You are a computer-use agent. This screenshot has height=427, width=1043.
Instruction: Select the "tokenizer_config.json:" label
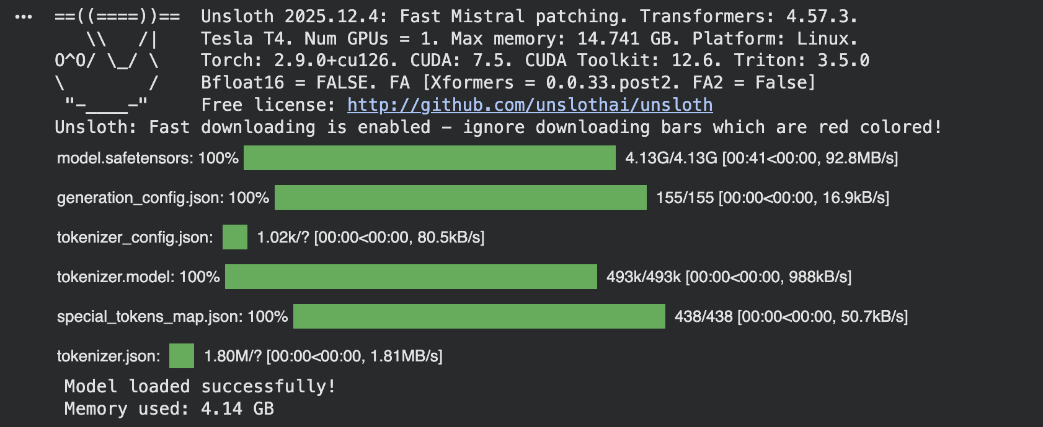point(135,238)
